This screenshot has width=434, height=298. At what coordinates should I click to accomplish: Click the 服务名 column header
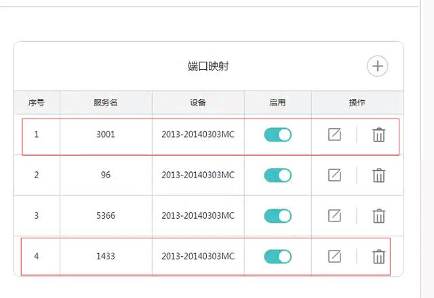pyautogui.click(x=106, y=103)
